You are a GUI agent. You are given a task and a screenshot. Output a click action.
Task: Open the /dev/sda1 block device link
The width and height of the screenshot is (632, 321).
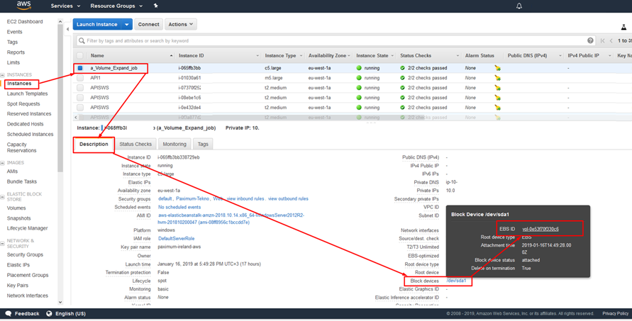tap(456, 281)
